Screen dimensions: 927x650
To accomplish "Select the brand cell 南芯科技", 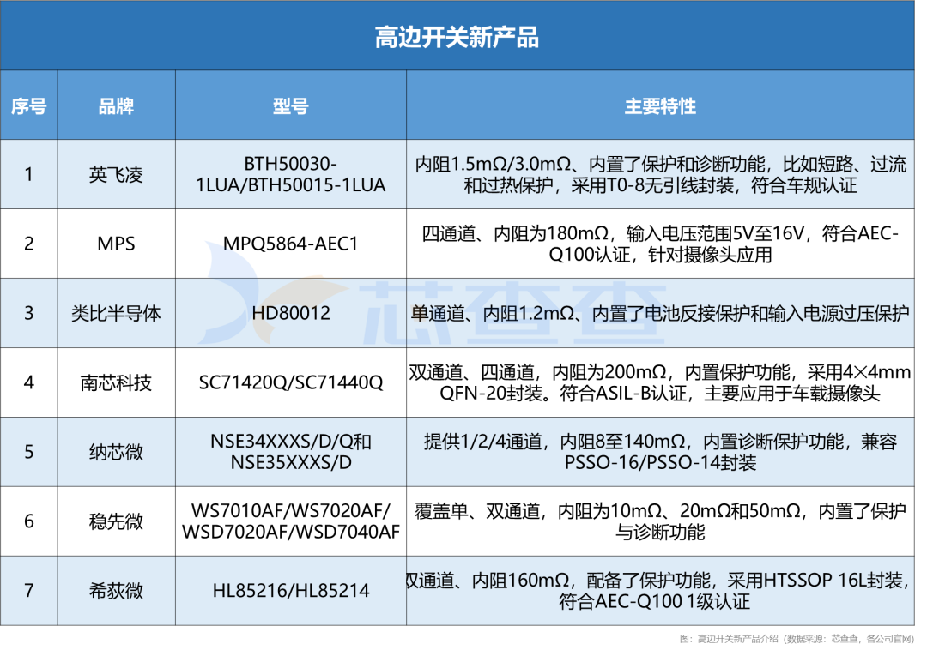I will (x=116, y=382).
